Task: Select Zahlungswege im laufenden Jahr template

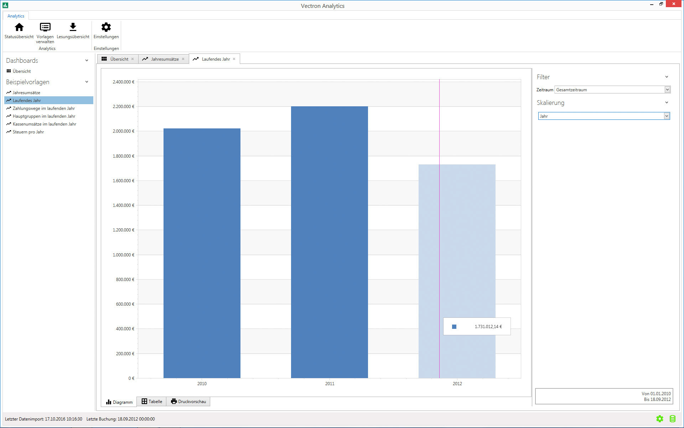Action: (x=43, y=108)
